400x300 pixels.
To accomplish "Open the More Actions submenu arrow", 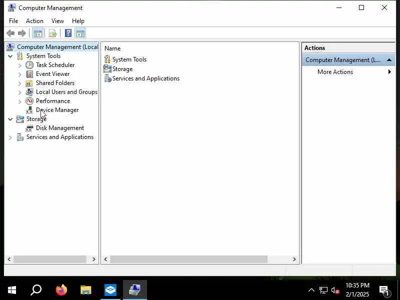I will (389, 72).
